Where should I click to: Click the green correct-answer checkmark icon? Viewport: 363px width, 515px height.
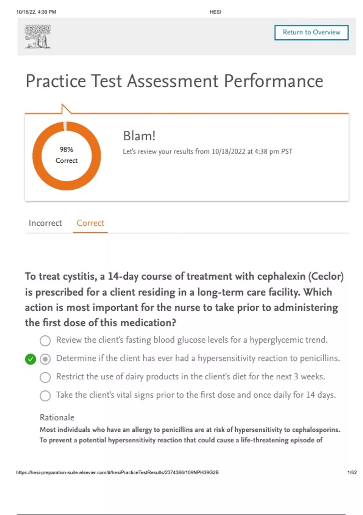(31, 359)
